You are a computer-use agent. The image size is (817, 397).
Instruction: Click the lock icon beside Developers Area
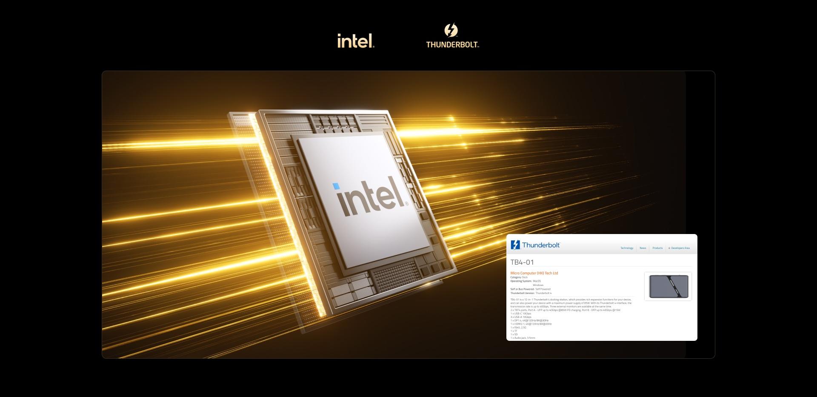click(669, 248)
